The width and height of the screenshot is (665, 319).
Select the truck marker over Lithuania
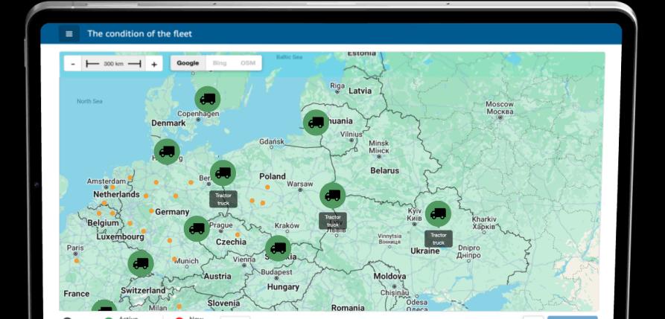[316, 123]
